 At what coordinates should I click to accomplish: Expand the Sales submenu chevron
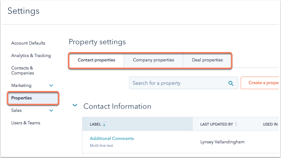click(x=51, y=111)
